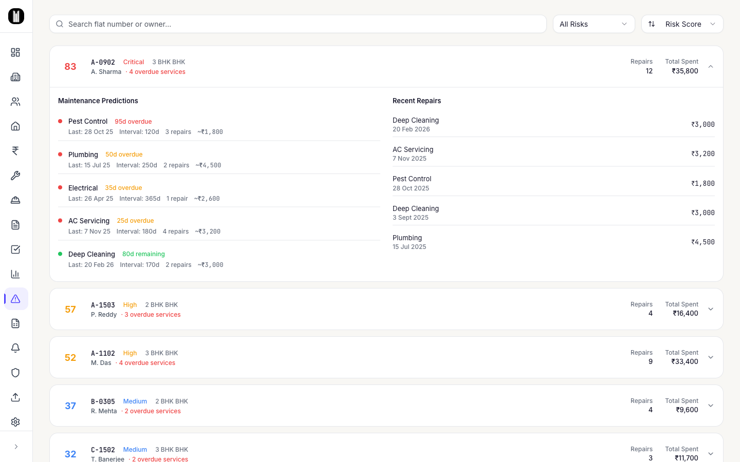
Task: Open the rupee payments icon in sidebar
Action: (x=15, y=151)
